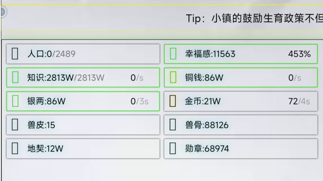Select the 兽骨:88126 resource label
323x181 pixels.
coord(207,125)
